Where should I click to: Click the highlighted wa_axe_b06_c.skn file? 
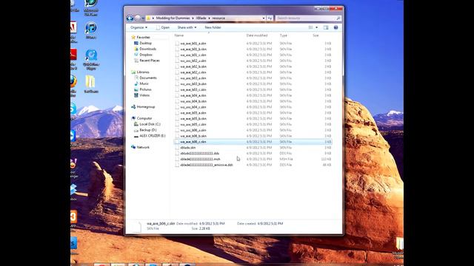(253, 142)
